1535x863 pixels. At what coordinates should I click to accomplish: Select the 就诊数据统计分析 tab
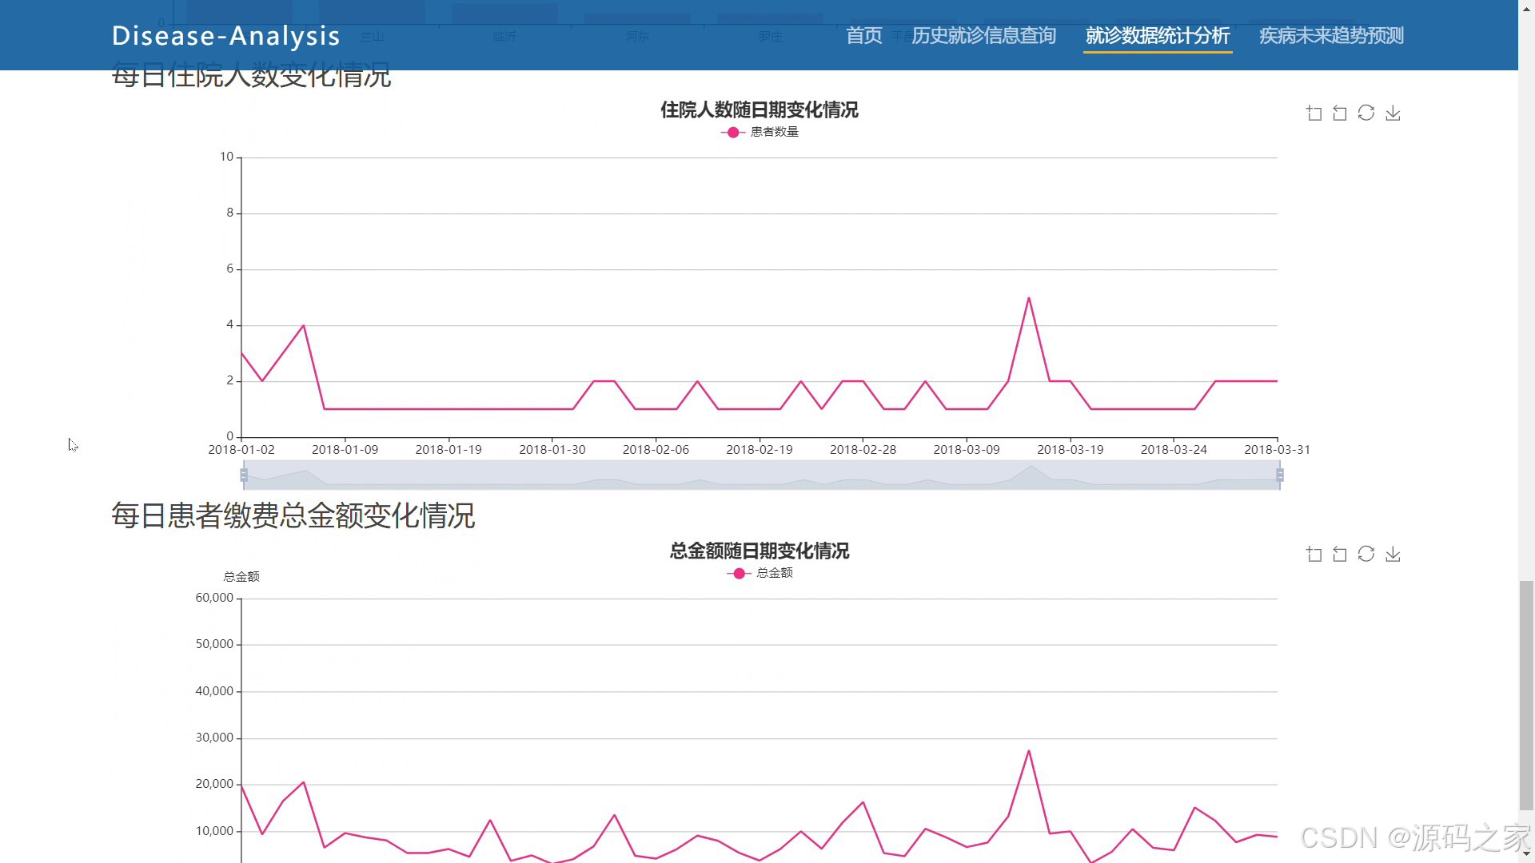click(x=1158, y=36)
